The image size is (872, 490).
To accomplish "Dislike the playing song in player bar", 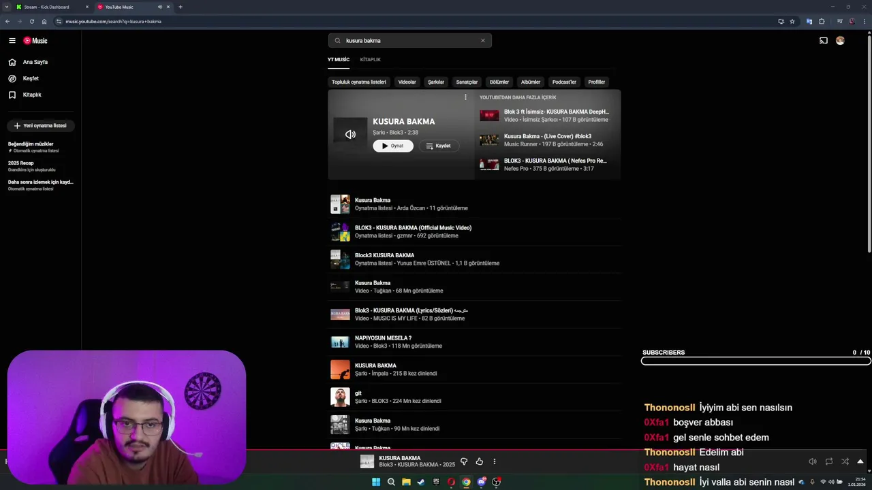I will (464, 461).
